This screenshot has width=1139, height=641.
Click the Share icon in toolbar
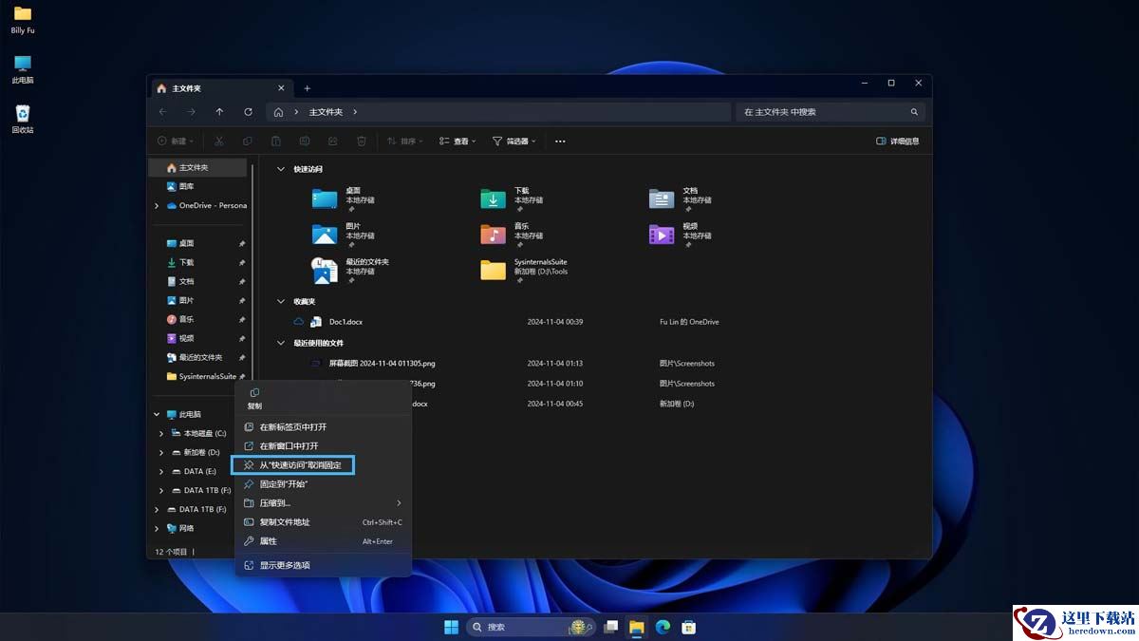(333, 141)
